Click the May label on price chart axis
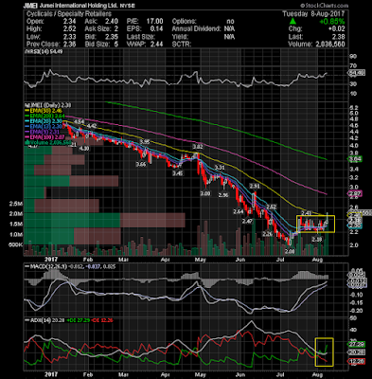Screen dimensions: 372x379 click(x=201, y=260)
